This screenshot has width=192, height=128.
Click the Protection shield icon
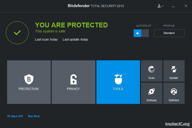29,79
